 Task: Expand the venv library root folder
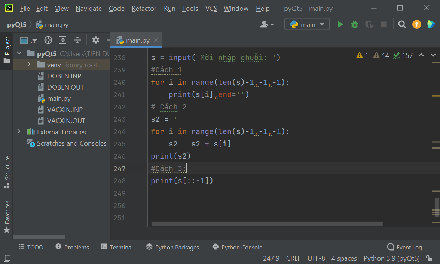pyautogui.click(x=28, y=64)
